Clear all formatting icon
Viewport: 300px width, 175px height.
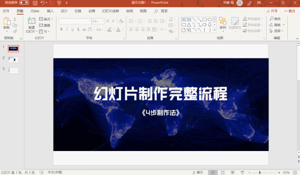pos(121,21)
